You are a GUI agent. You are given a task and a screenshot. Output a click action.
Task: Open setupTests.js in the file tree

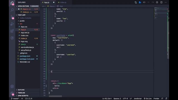click(x=26, y=50)
